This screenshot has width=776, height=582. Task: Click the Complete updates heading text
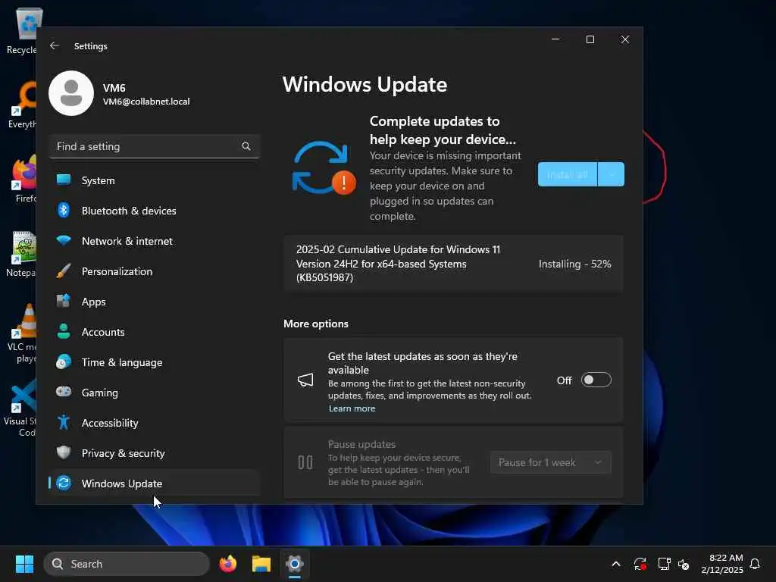click(x=443, y=130)
